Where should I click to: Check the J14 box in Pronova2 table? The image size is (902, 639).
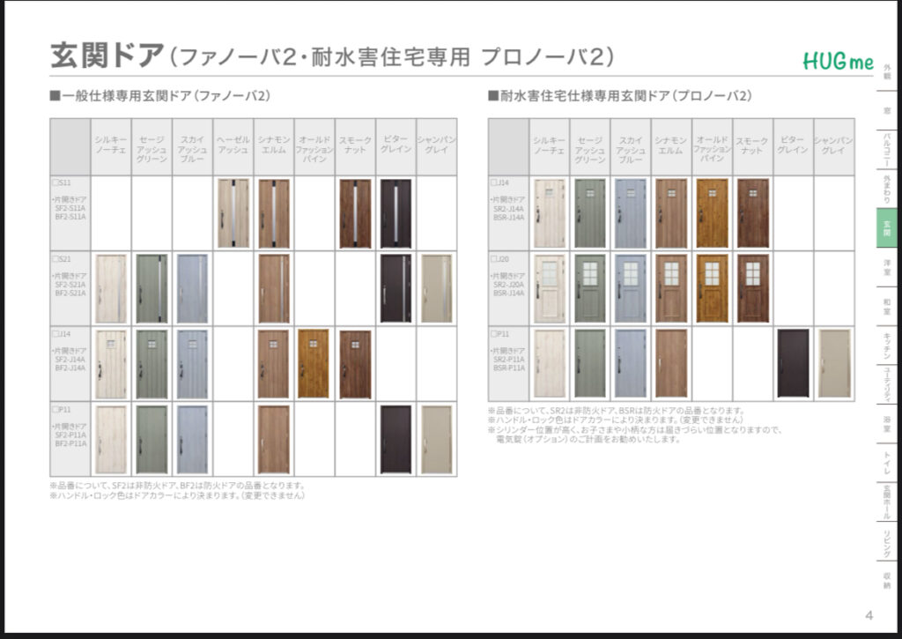coord(494,182)
